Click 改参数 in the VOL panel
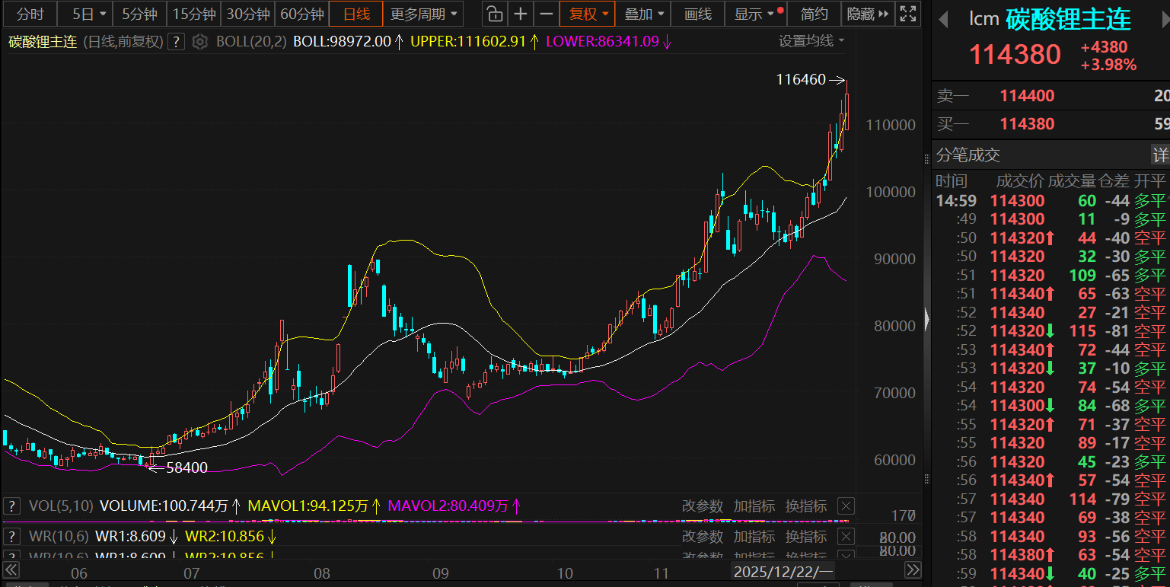The image size is (1170, 587). coord(702,506)
